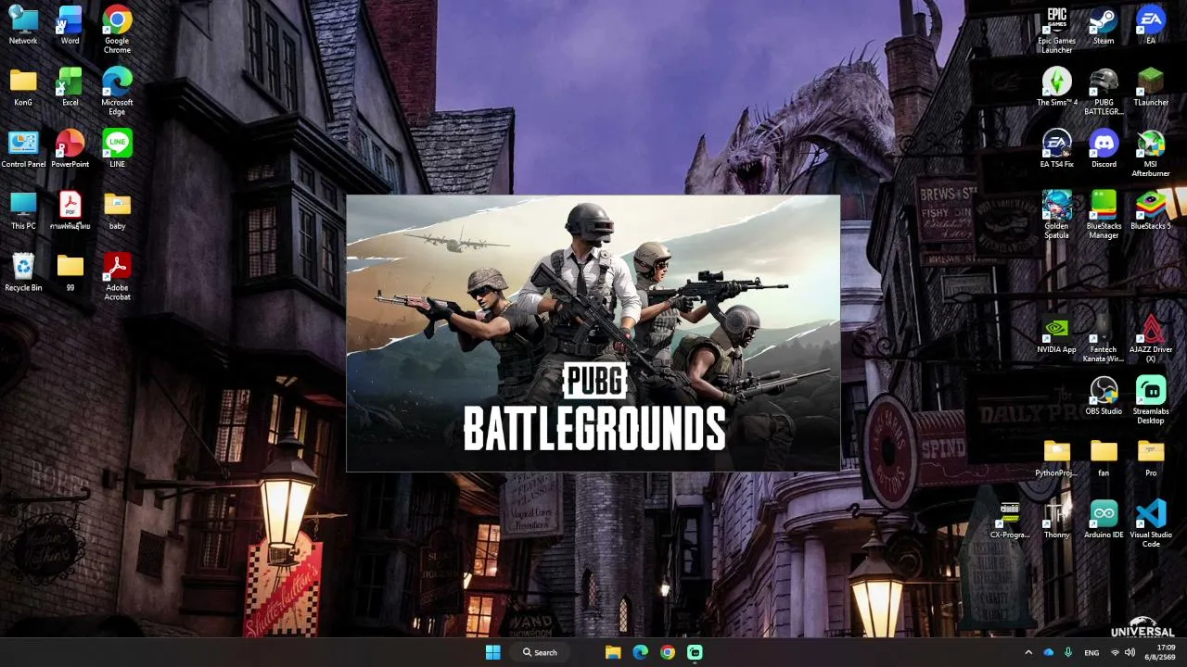
Task: Select the MSI Afterburner shortcut
Action: 1151,153
